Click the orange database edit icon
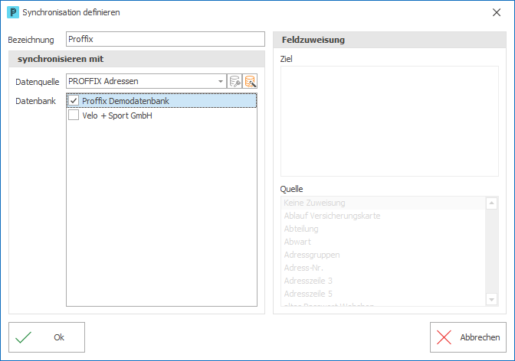Viewport: 515px width, 361px height. (x=250, y=81)
